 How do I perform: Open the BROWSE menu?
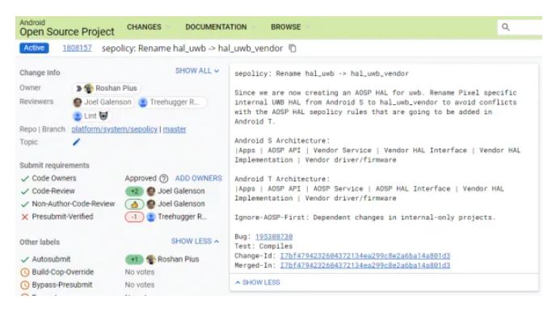click(x=290, y=27)
